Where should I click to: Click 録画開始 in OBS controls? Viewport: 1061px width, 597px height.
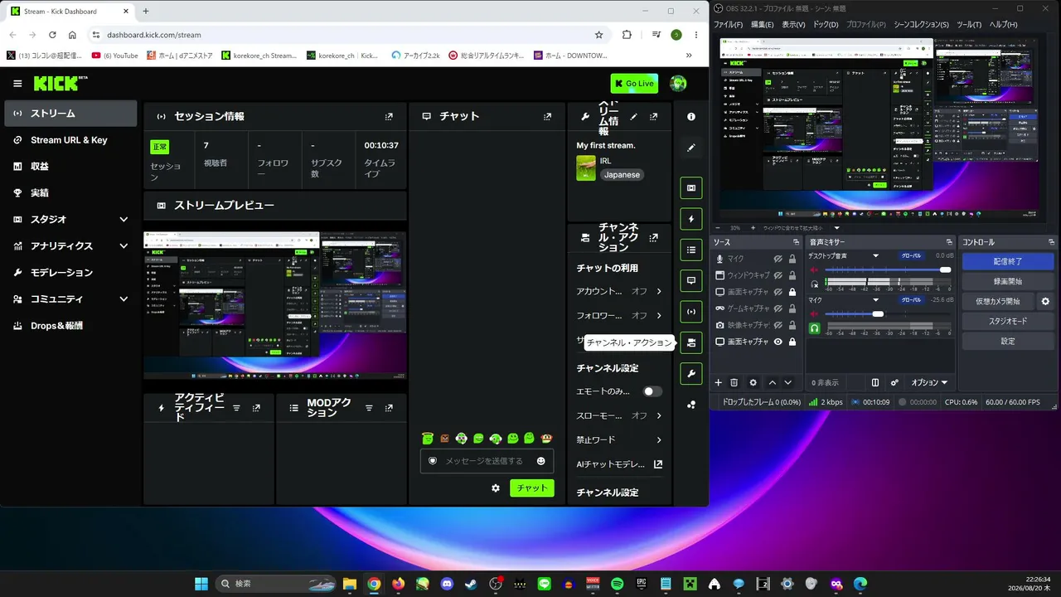pos(1008,281)
